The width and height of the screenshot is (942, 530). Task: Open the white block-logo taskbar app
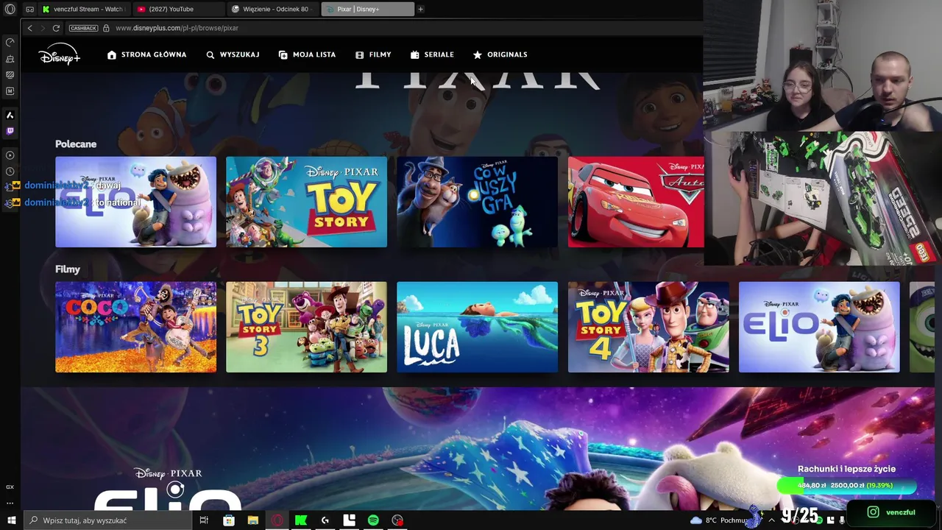coord(350,520)
